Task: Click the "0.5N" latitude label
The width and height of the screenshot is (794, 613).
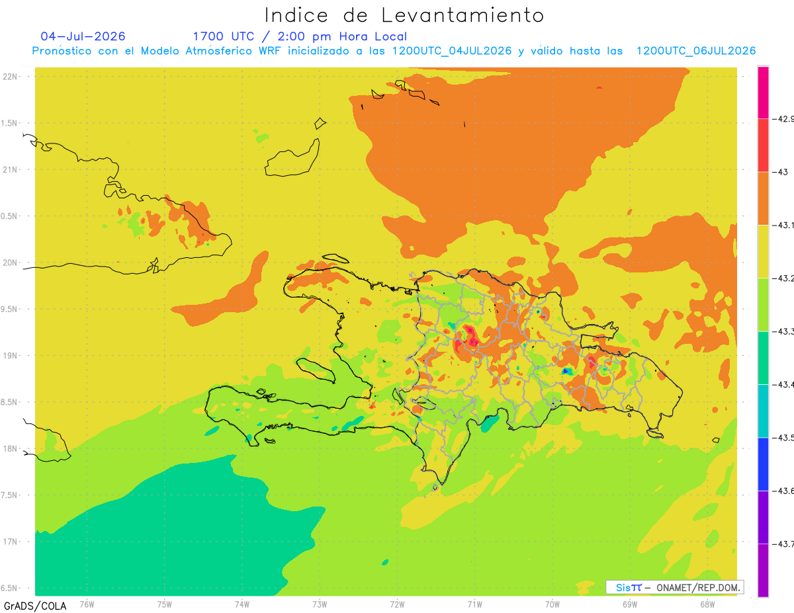Action: click(x=9, y=216)
